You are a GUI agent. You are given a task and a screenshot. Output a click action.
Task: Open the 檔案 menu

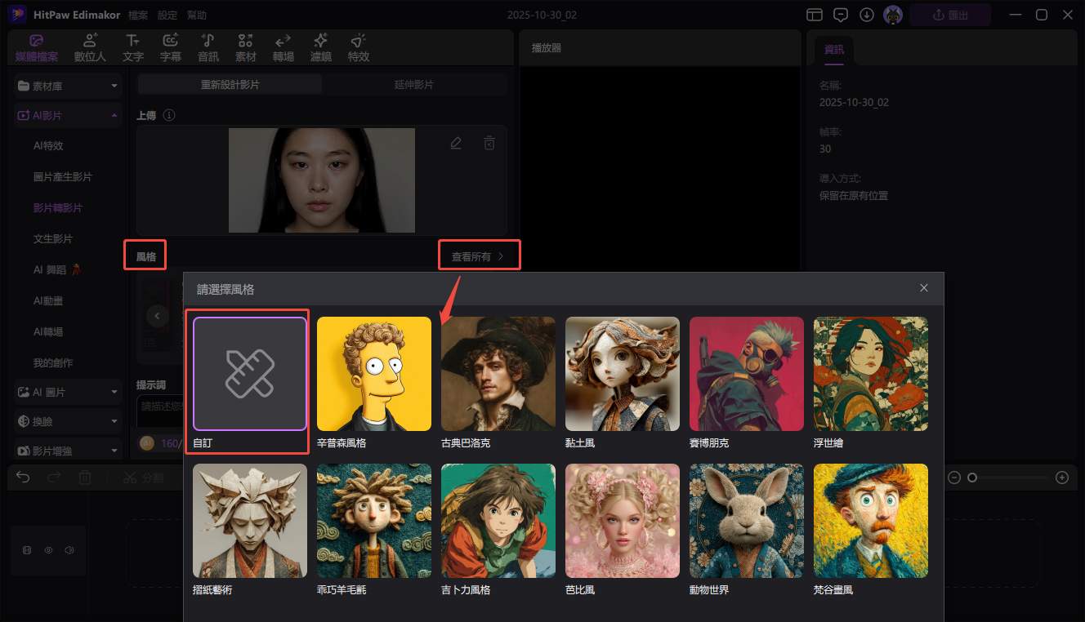click(x=138, y=16)
